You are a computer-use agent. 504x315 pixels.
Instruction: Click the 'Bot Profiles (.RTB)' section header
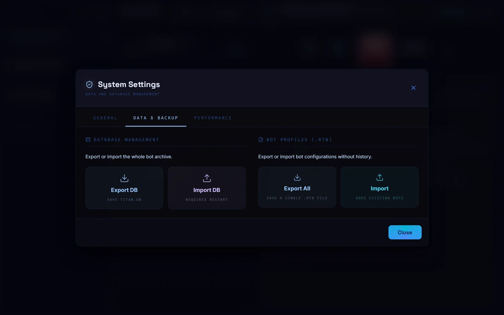(x=299, y=140)
